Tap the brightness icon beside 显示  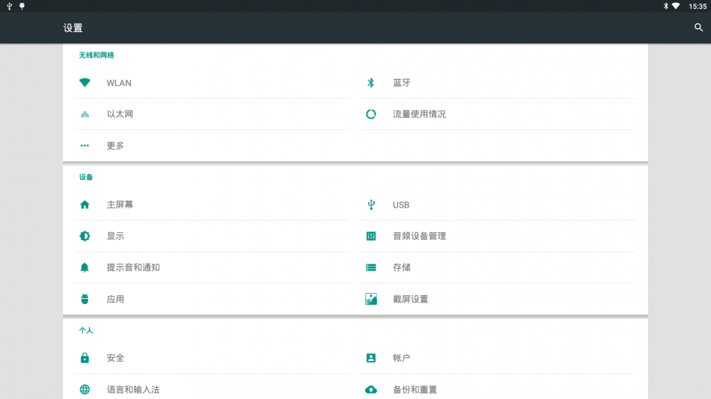[x=85, y=236]
